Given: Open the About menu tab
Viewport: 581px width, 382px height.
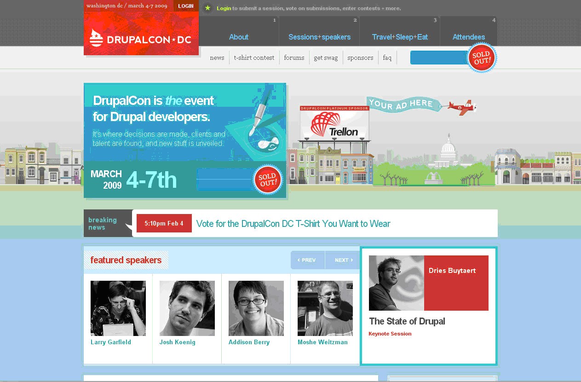Looking at the screenshot, I should tap(238, 37).
